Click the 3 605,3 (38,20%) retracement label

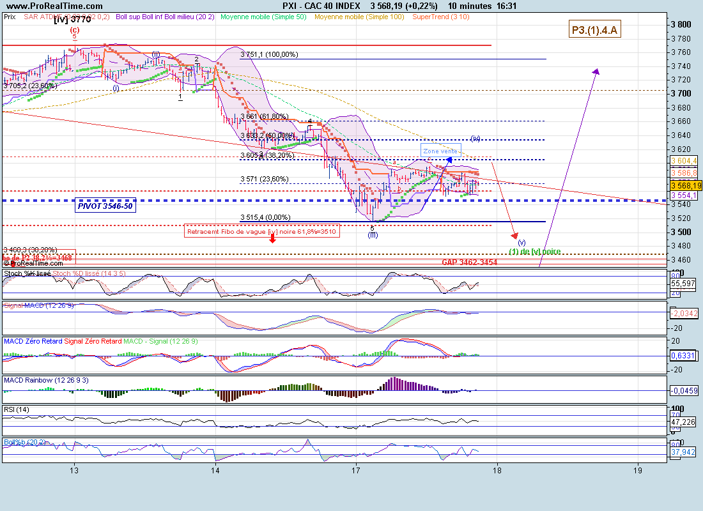tap(267, 156)
